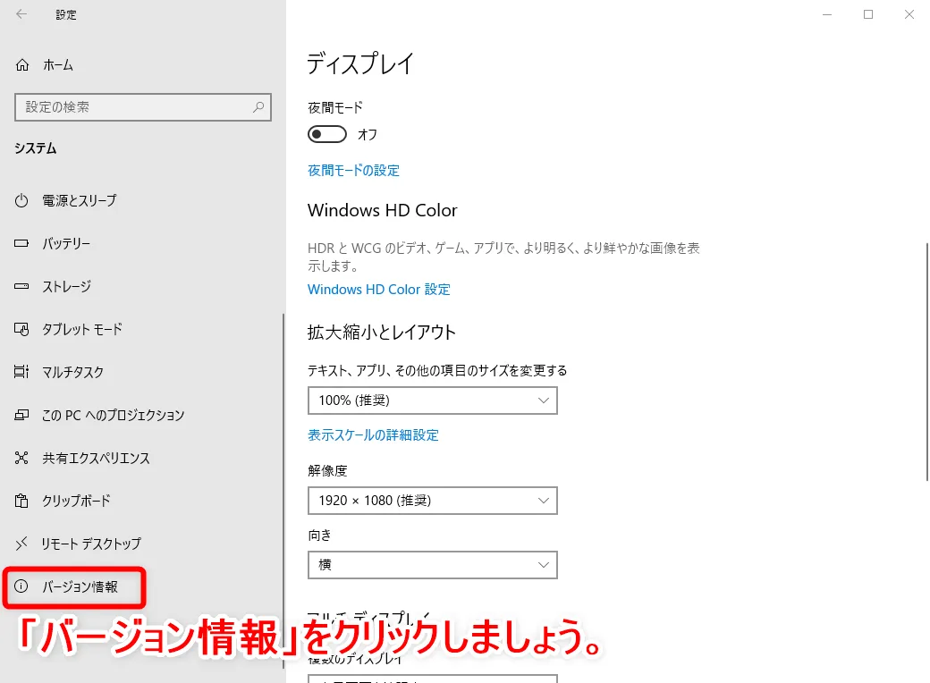Select the info icon beside バージョン情報
The height and width of the screenshot is (683, 930).
21,586
